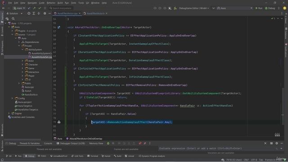This screenshot has height=162, width=288.
Task: Hide the Solution panel with minus icon
Action: coord(49,13)
